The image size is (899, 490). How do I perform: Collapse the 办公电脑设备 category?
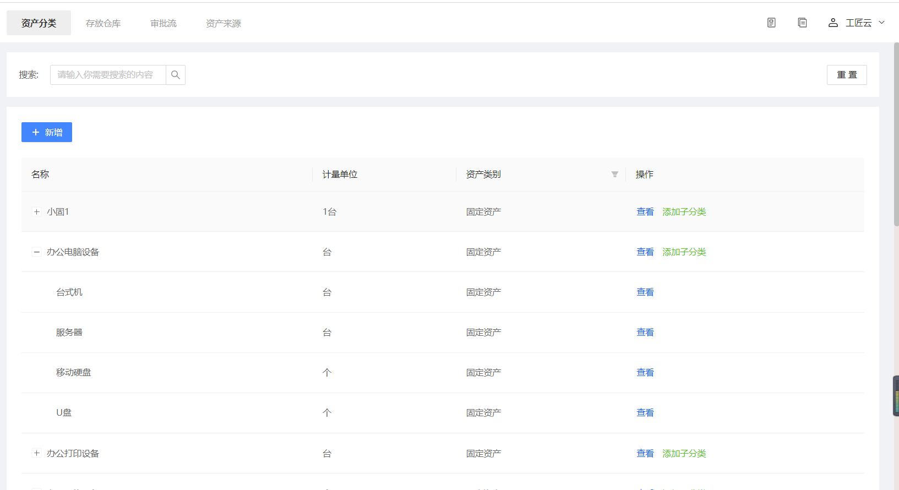37,252
